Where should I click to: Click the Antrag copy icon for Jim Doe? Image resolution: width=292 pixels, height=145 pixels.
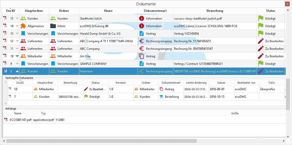click(x=142, y=56)
